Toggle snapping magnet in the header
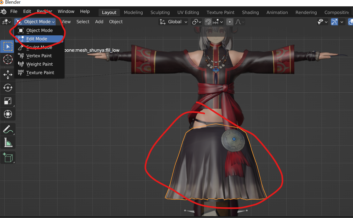 [x=208, y=22]
